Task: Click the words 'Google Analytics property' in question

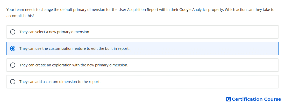Action: (202, 10)
